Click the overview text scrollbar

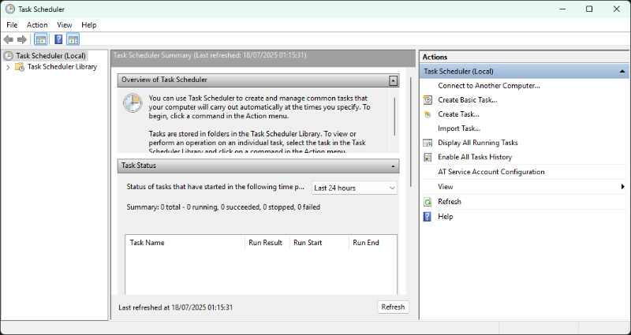pyautogui.click(x=395, y=117)
